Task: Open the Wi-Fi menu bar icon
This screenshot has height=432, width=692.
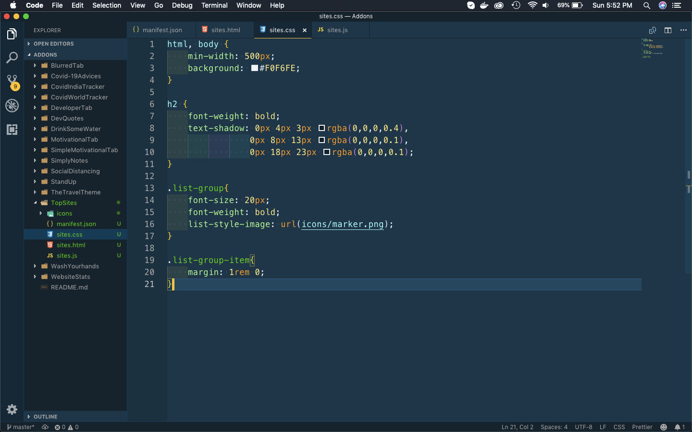Action: coord(532,5)
